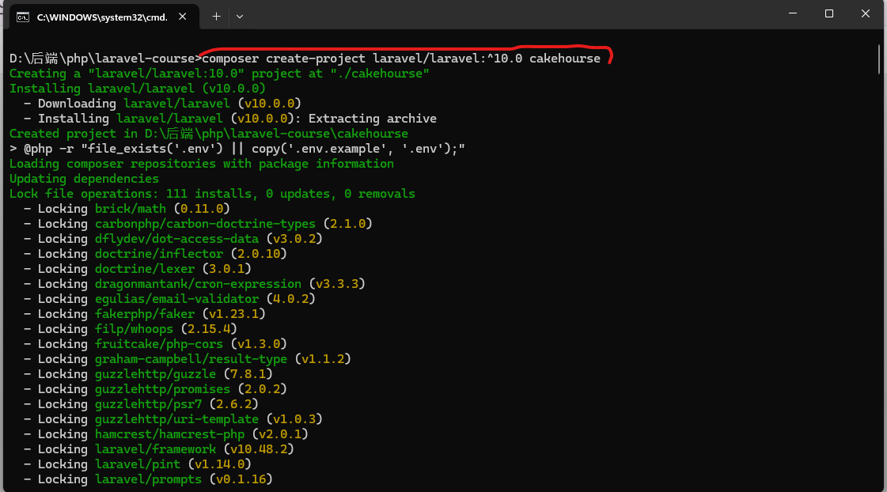Maximize the terminal window
The height and width of the screenshot is (492, 887).
pos(828,13)
